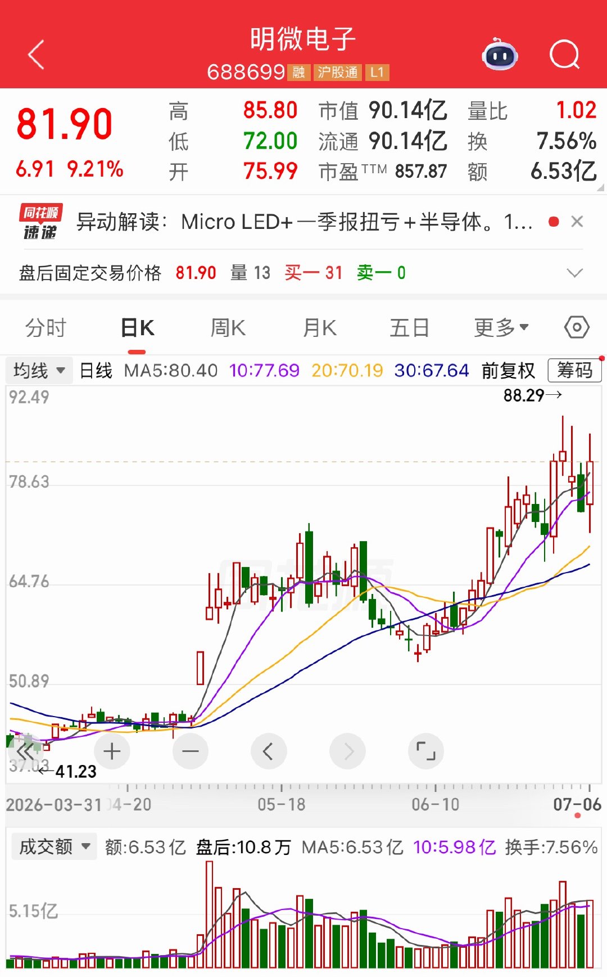Tap turnover rate 7.56%

tap(567, 141)
